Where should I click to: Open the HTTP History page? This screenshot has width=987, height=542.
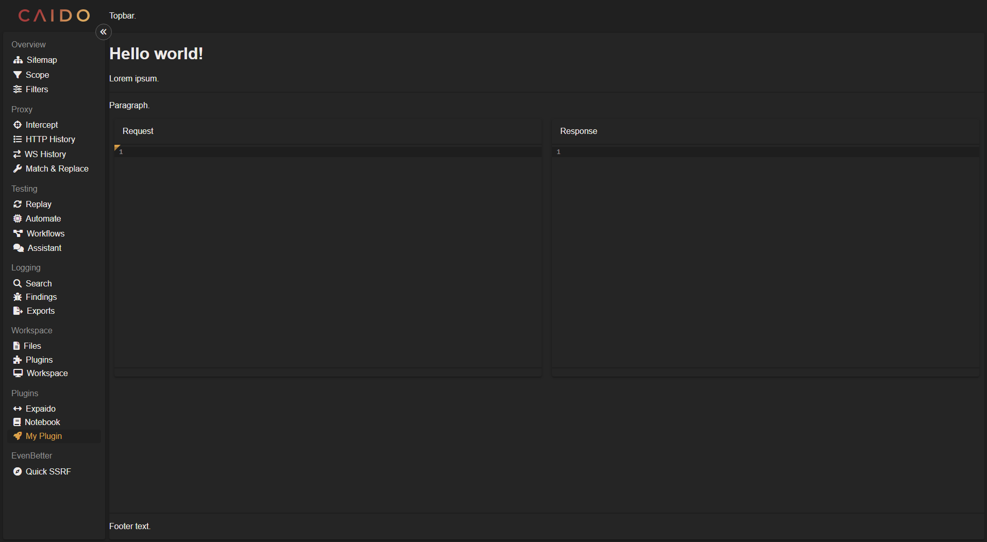point(50,140)
